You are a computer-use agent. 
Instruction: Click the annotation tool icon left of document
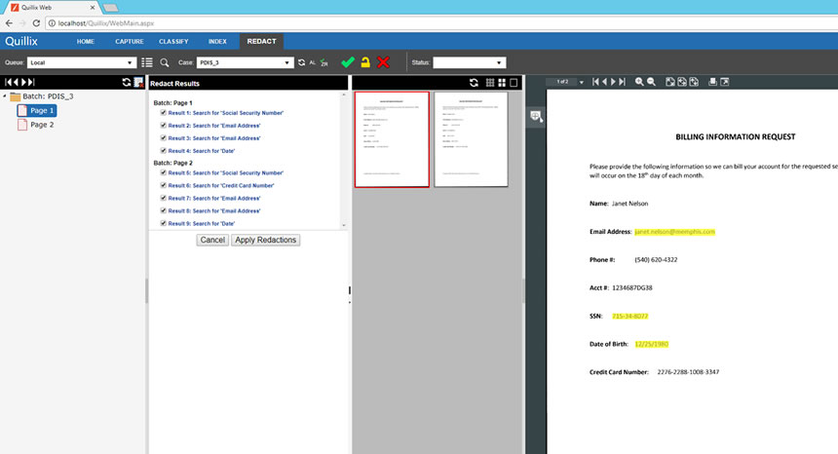[536, 117]
